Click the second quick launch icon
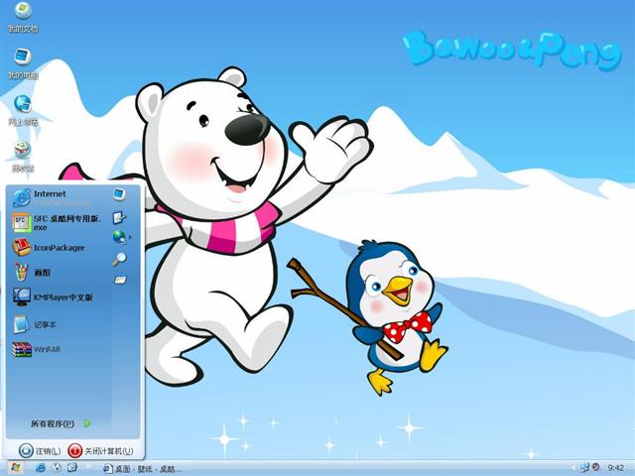635x476 pixels. coord(57,467)
